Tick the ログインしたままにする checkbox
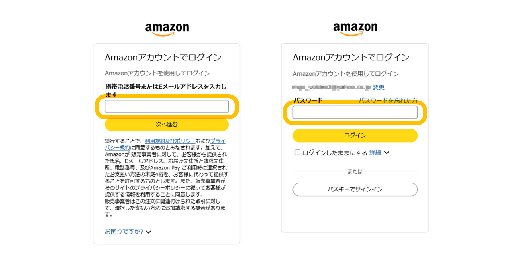524x268 pixels. (x=298, y=152)
